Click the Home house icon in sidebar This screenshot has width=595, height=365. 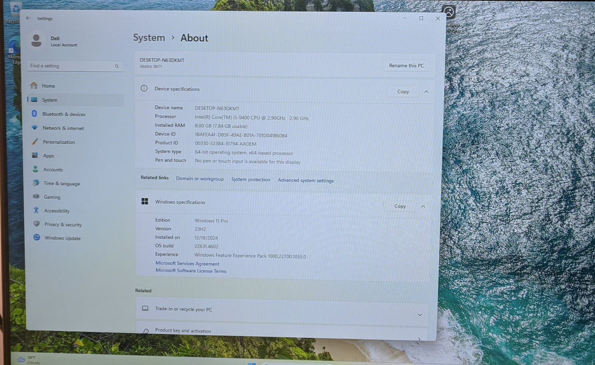[34, 85]
